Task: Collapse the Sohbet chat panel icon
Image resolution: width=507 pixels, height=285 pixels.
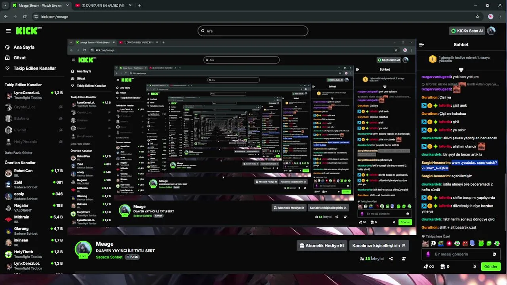Action: point(421,45)
